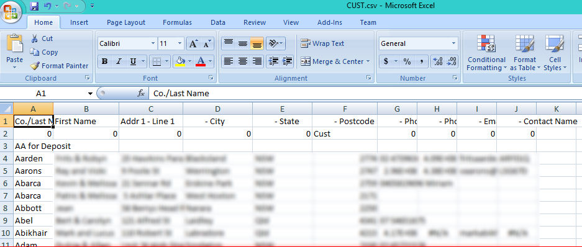Open the Customize Quick Access Toolbar dropdown
Image resolution: width=582 pixels, height=247 pixels.
point(92,6)
